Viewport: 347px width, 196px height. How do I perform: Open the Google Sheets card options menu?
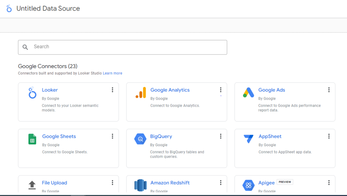click(x=113, y=136)
